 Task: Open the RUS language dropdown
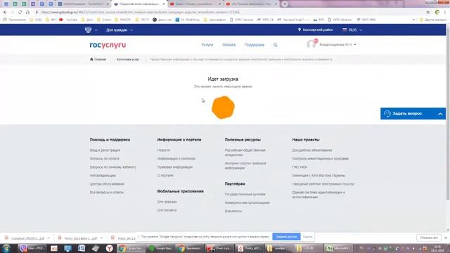click(352, 30)
